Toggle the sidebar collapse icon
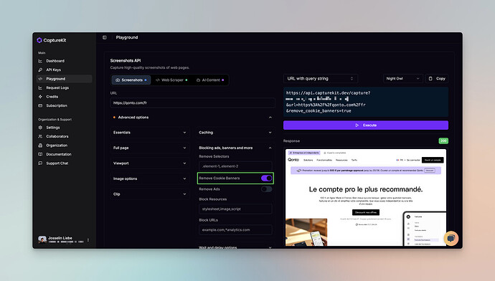 (x=105, y=37)
